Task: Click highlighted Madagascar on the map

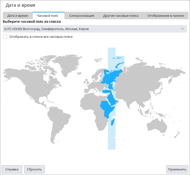Action: [113, 122]
